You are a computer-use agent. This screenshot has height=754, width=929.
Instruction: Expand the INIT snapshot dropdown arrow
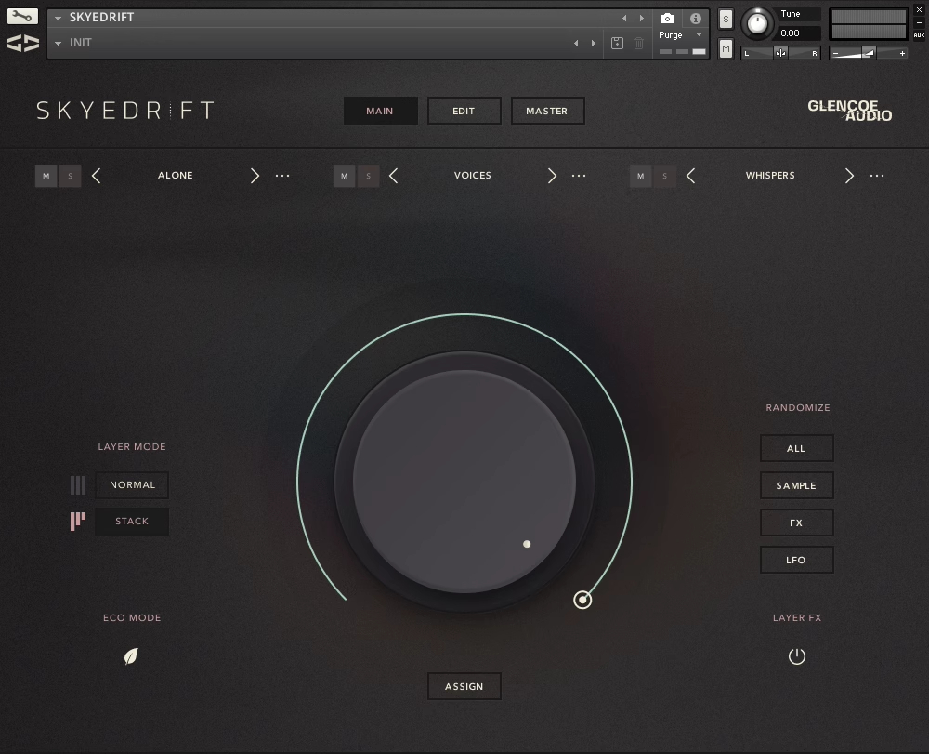point(58,44)
